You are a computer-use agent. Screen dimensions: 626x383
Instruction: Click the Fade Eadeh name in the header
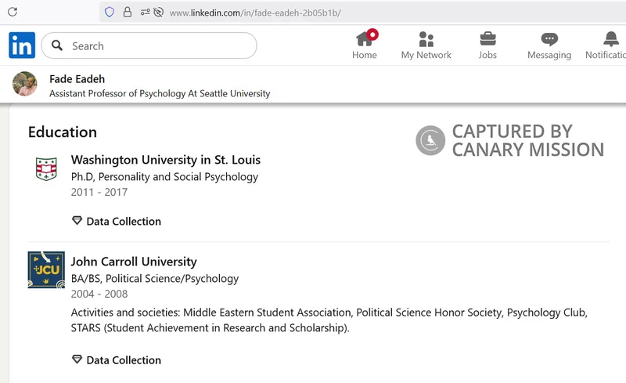77,79
